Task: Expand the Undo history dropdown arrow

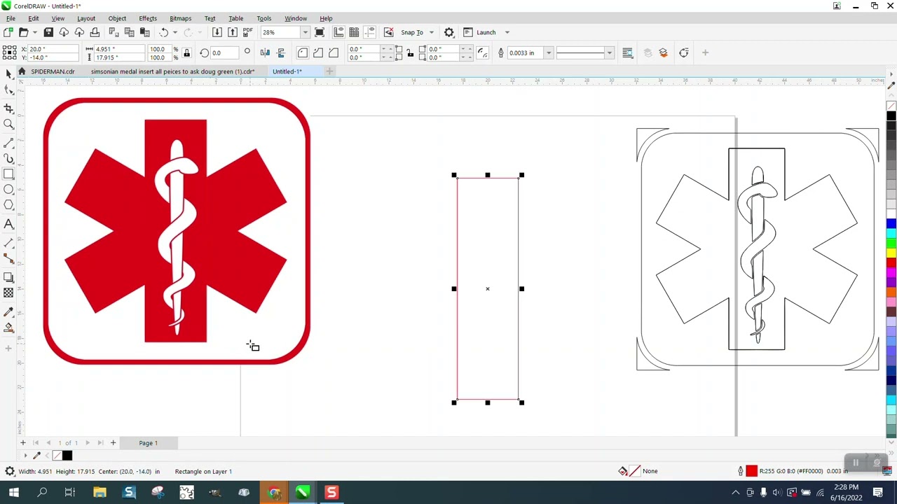Action: tap(174, 32)
